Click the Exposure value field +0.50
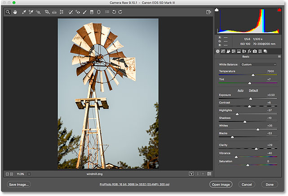The height and width of the screenshot is (196, 288). [271, 95]
